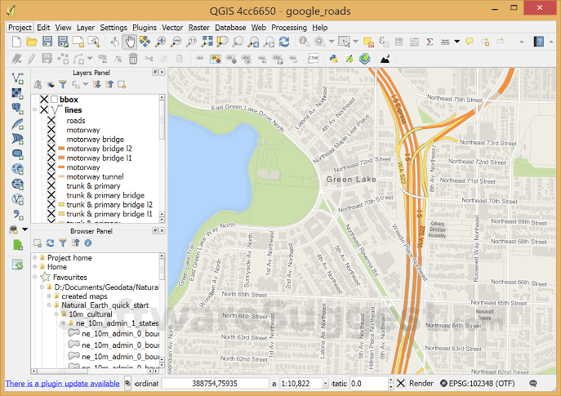The image size is (561, 396).
Task: Click the Add Vector Layer icon
Action: 17,78
